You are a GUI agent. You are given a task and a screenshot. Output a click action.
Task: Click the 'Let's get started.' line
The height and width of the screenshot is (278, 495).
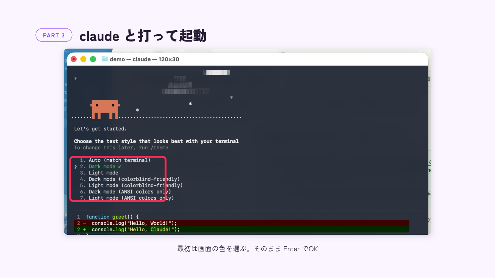tap(100, 129)
